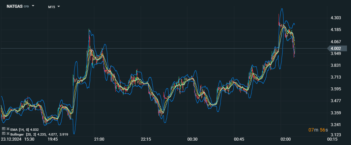Viewport: 351px width, 145px height.
Task: Expand the M15 timeframe dropdown
Action: click(58, 6)
